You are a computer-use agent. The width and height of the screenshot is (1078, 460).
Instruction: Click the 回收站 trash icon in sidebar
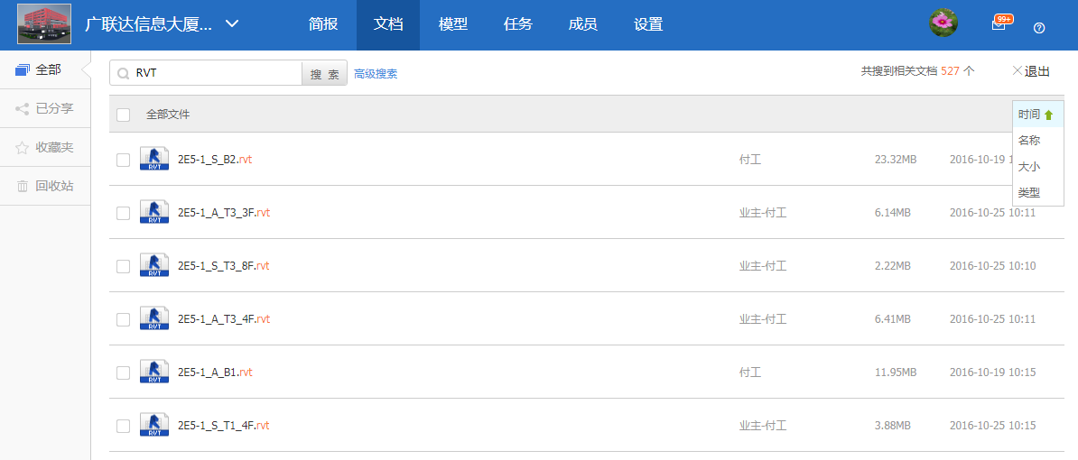[x=23, y=186]
